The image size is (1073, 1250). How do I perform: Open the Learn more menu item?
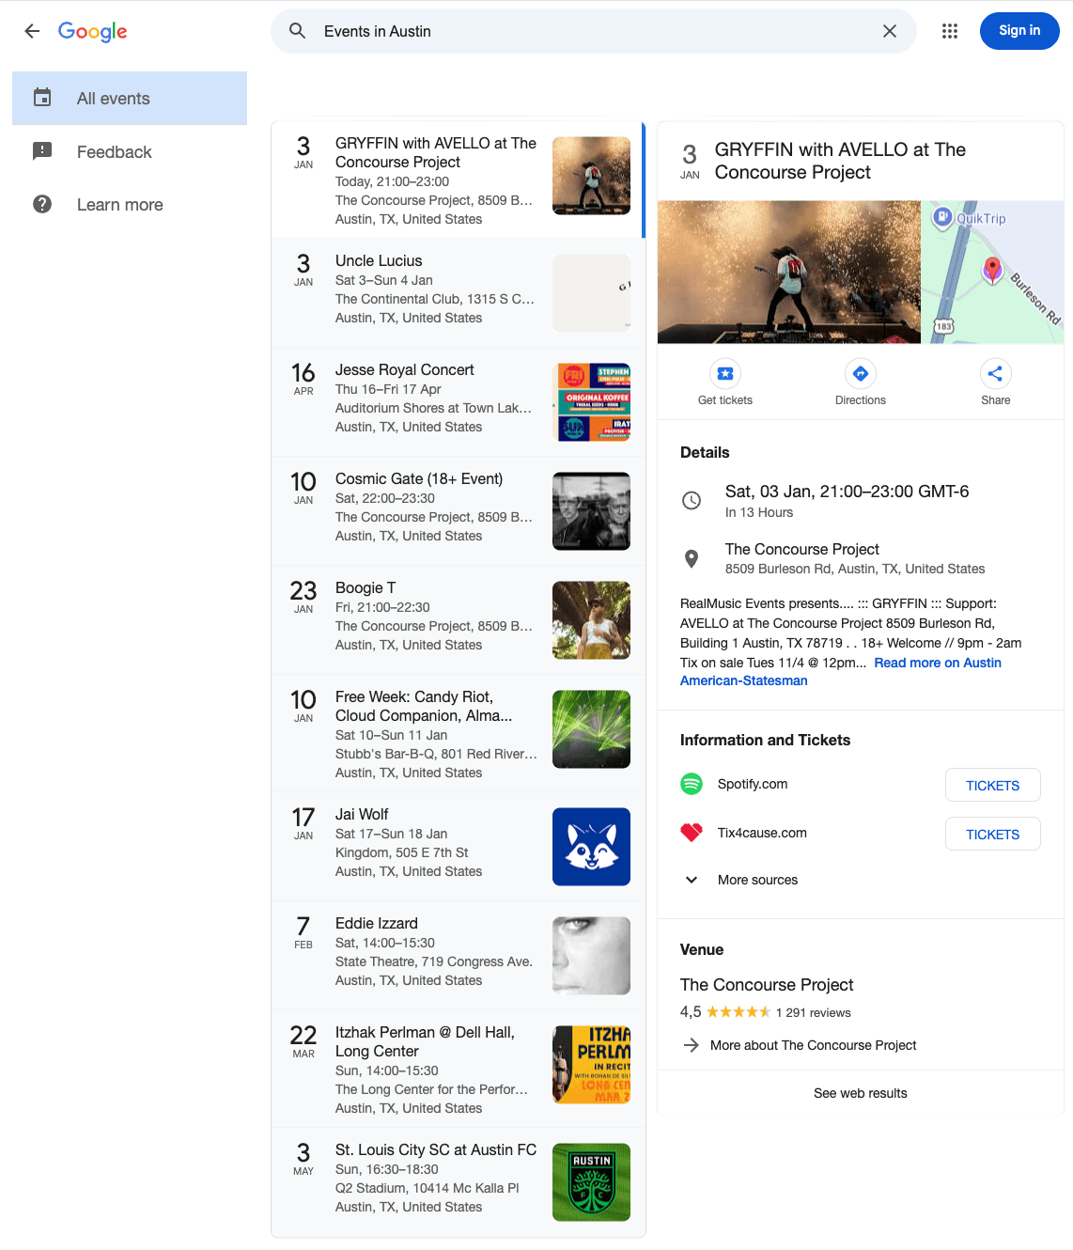130,204
